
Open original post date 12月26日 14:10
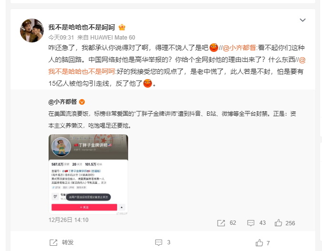click(69, 220)
